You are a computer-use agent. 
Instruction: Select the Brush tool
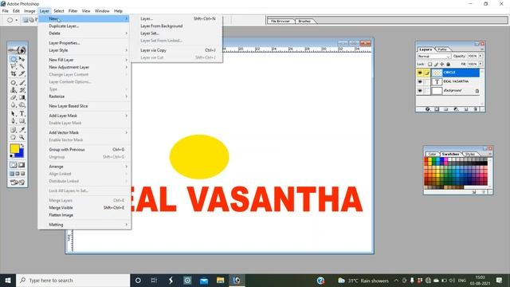22,82
